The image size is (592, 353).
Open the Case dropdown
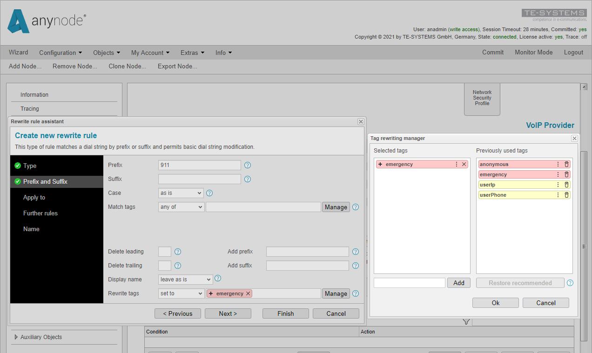(181, 193)
